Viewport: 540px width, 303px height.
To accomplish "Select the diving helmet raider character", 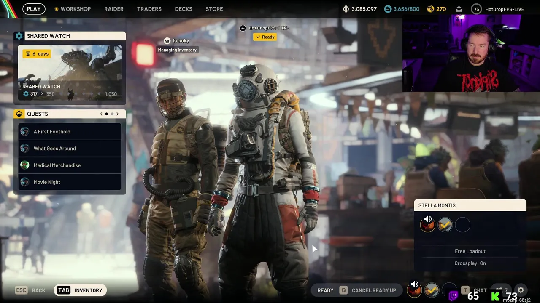I will (x=268, y=181).
